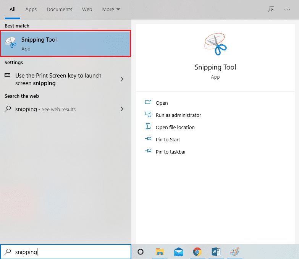Viewport: 299px width, 259px height.
Task: Switch to the Documents tab
Action: (x=59, y=9)
